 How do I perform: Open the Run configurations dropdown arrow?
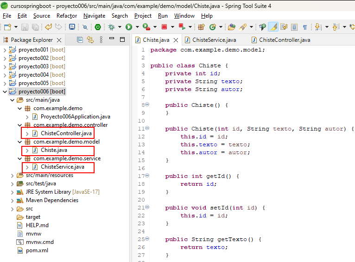[x=137, y=27]
